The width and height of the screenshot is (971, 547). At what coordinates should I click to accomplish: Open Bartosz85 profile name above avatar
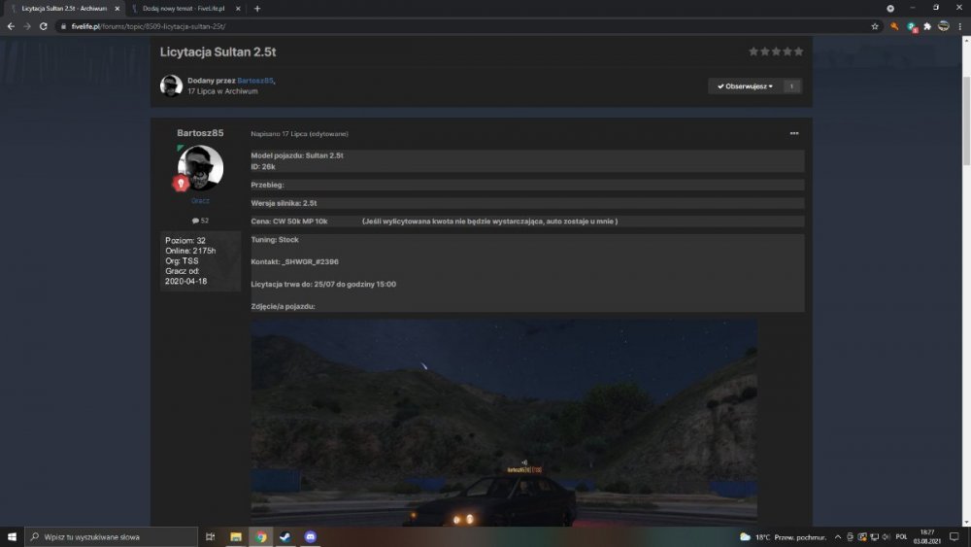pos(200,133)
